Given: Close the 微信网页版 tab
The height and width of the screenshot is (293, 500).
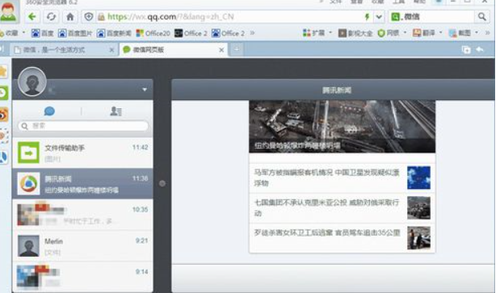Looking at the screenshot, I should tap(221, 50).
